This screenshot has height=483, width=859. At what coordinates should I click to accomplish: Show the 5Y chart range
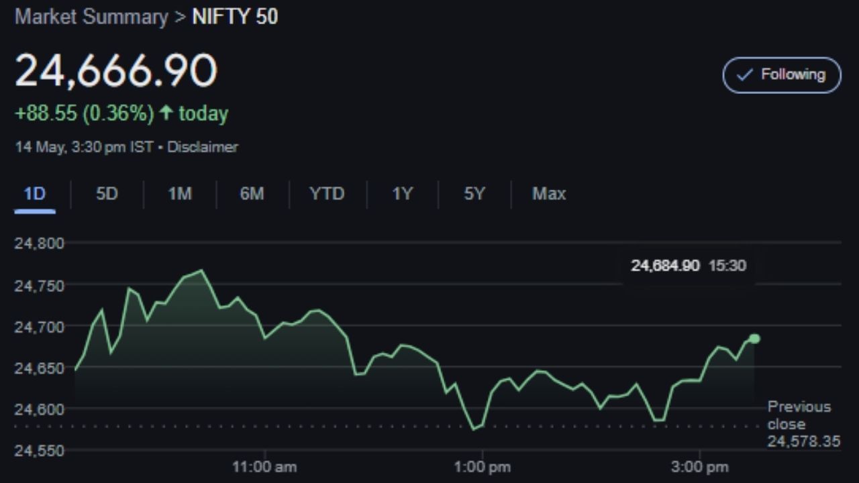(474, 194)
